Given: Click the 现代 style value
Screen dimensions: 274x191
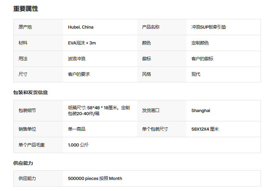Looking at the screenshot, I should pos(196,74).
